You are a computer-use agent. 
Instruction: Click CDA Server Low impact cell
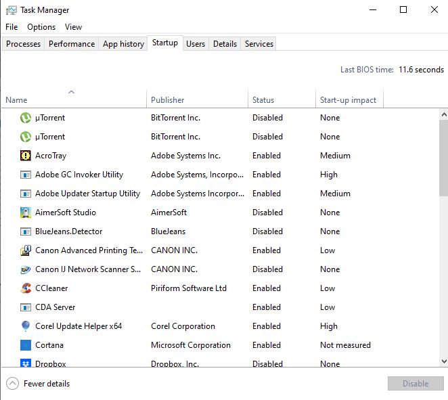click(328, 307)
